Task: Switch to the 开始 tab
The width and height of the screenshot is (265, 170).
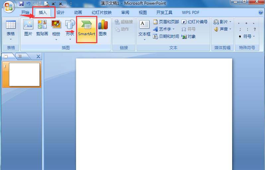Action: pos(25,13)
